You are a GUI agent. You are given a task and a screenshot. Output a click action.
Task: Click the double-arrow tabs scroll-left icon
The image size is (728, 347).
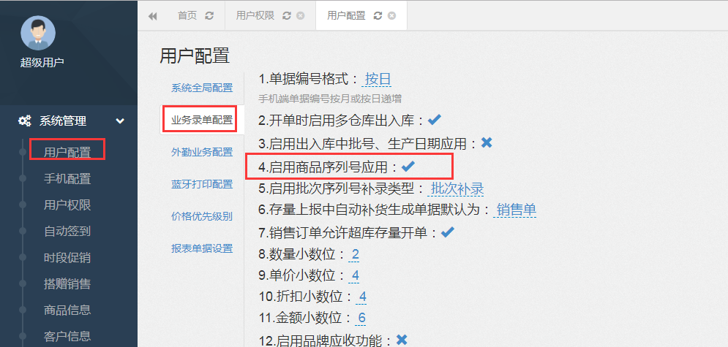coord(152,16)
